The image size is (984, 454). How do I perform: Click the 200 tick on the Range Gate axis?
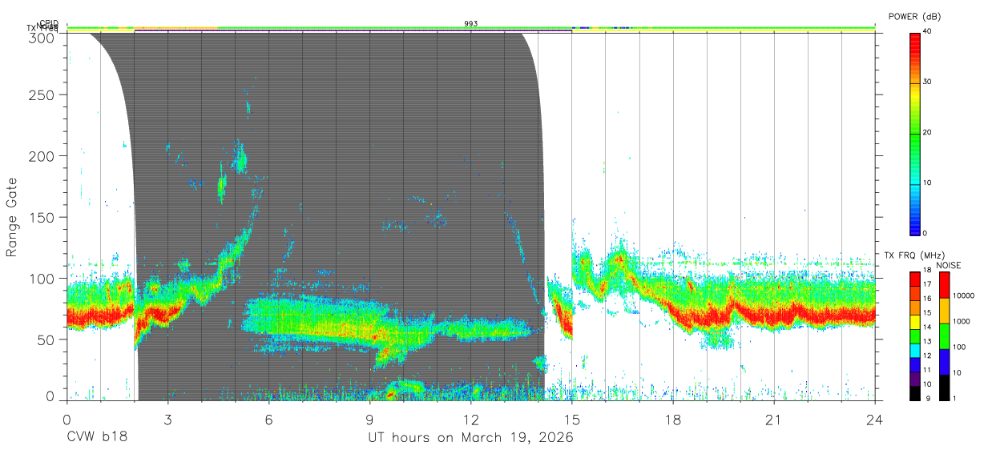pos(43,155)
